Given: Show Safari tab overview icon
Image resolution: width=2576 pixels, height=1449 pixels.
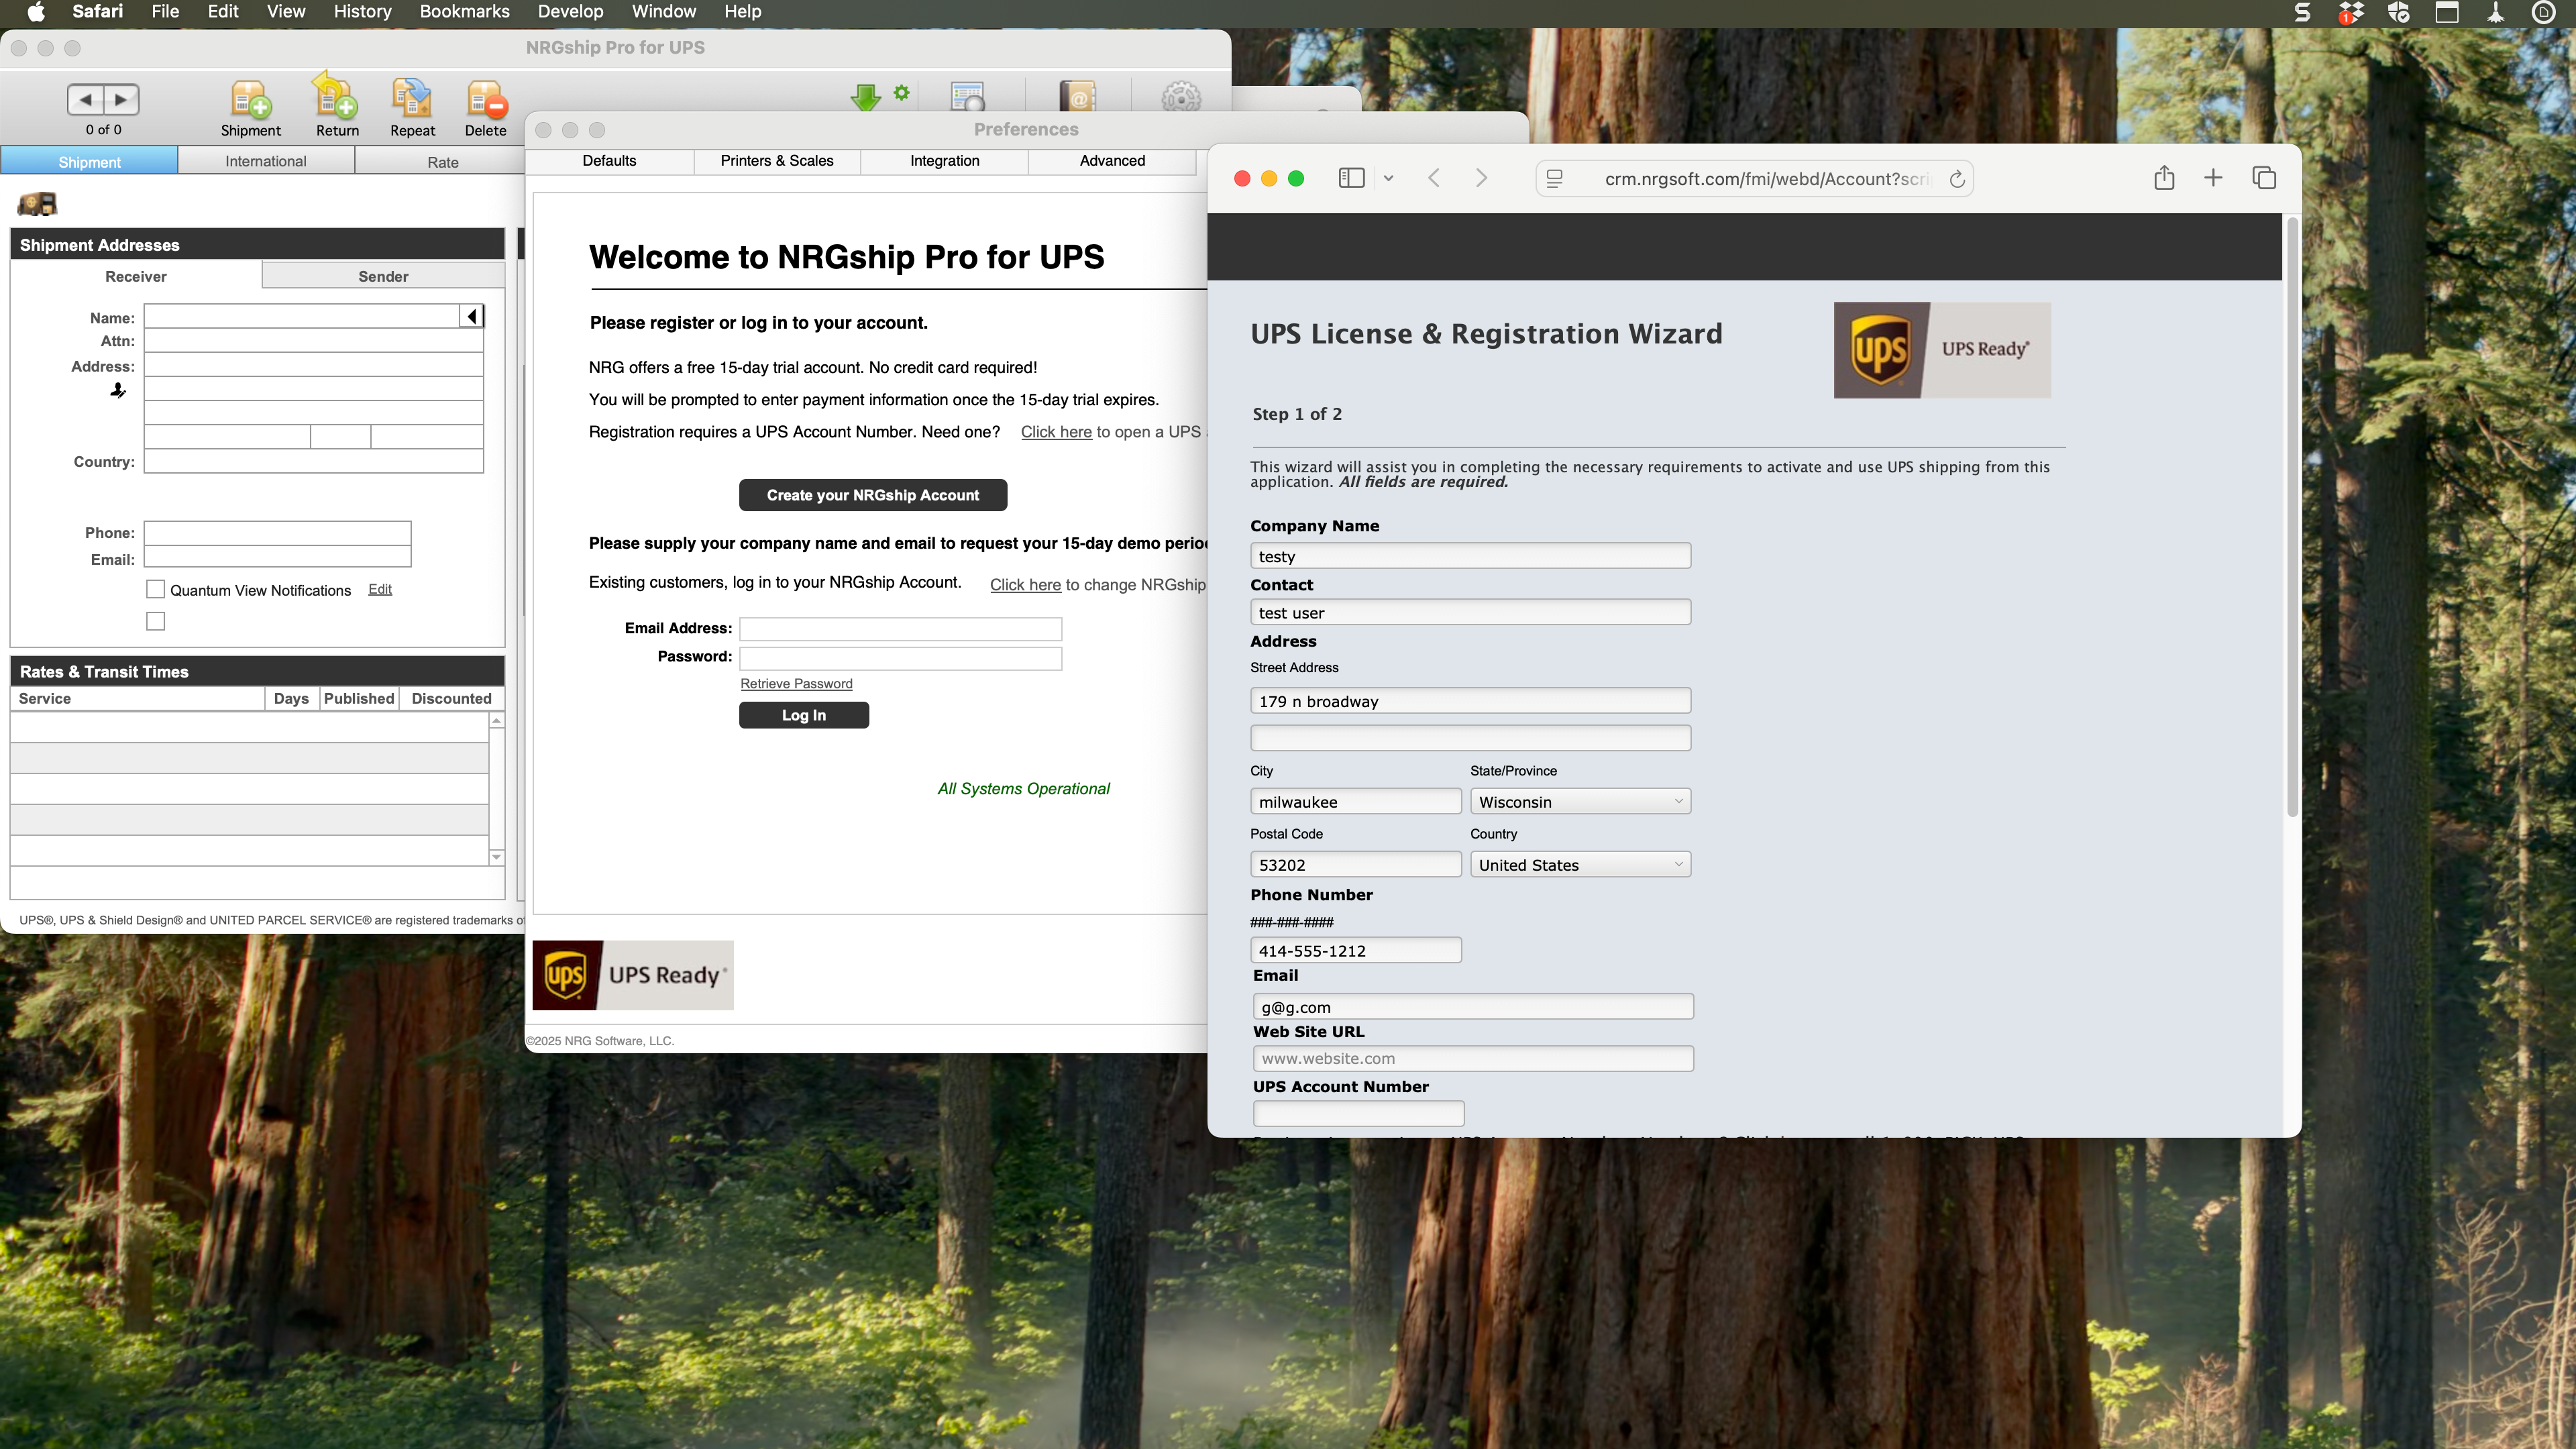Looking at the screenshot, I should (x=2264, y=178).
